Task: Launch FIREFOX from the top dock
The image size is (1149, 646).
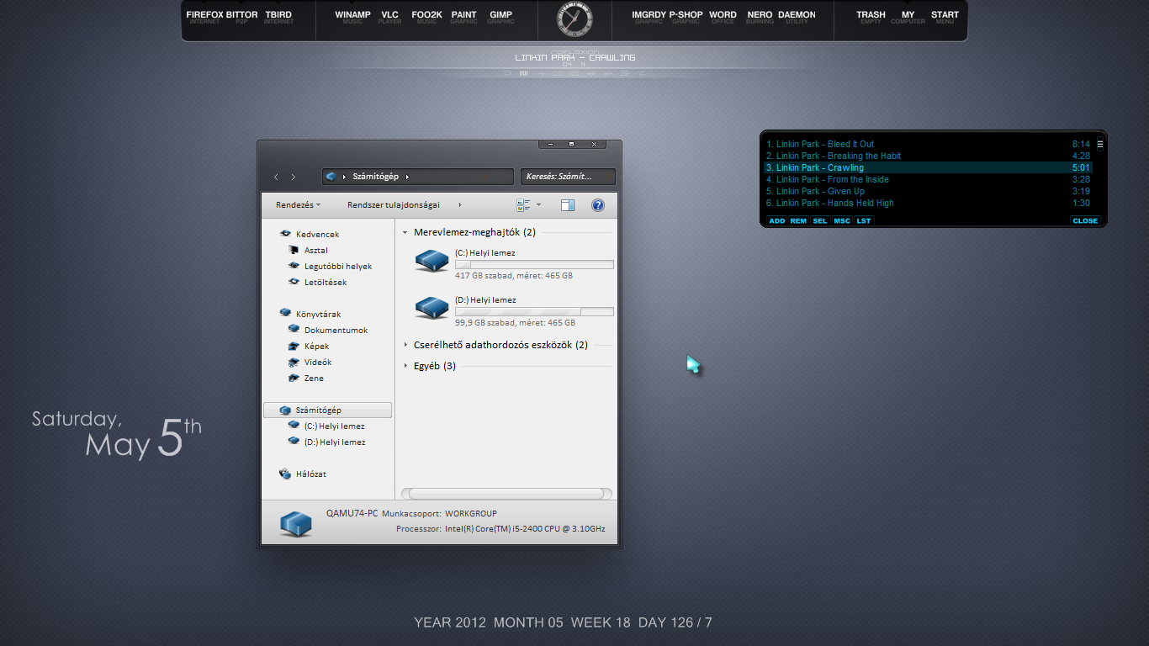Action: [204, 17]
